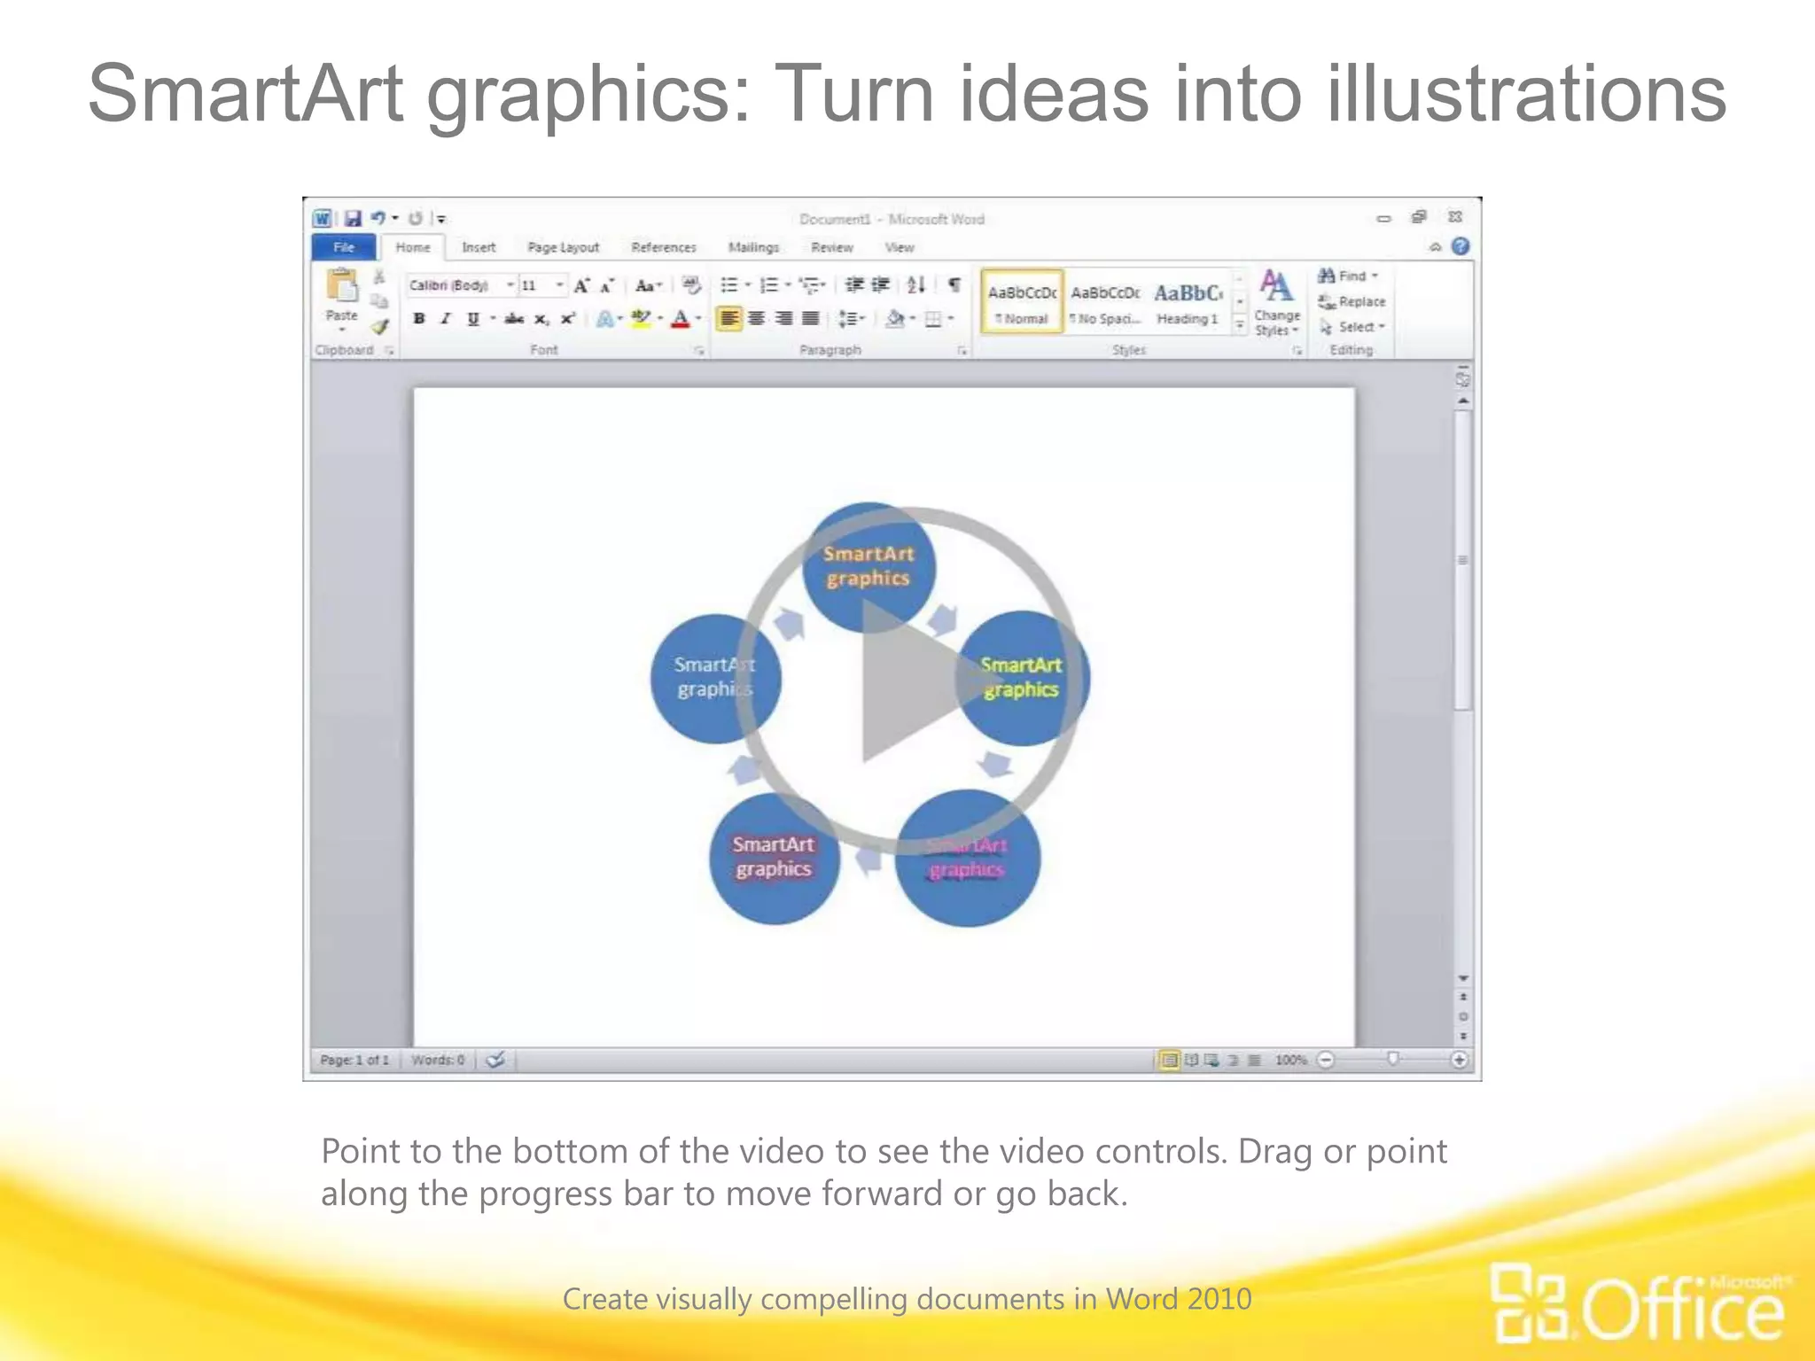This screenshot has width=1815, height=1361.
Task: Toggle Underline formatting
Action: coord(472,319)
